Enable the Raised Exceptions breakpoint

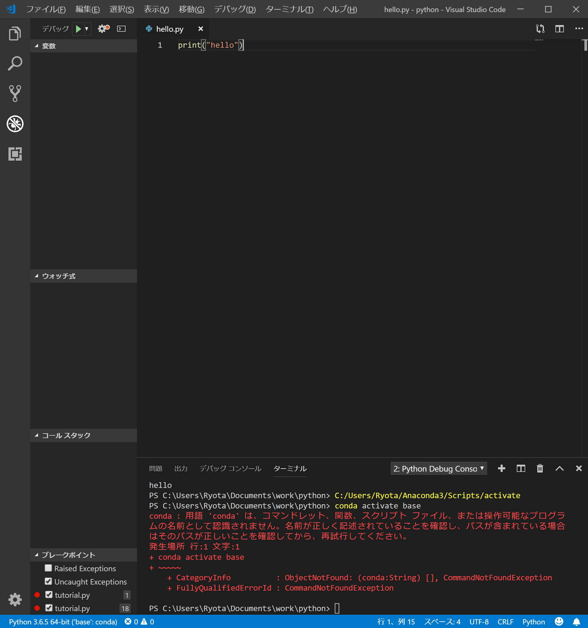[48, 568]
